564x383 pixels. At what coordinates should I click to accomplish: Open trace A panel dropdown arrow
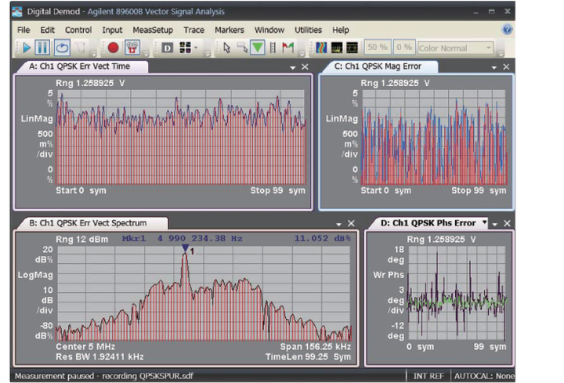[293, 68]
